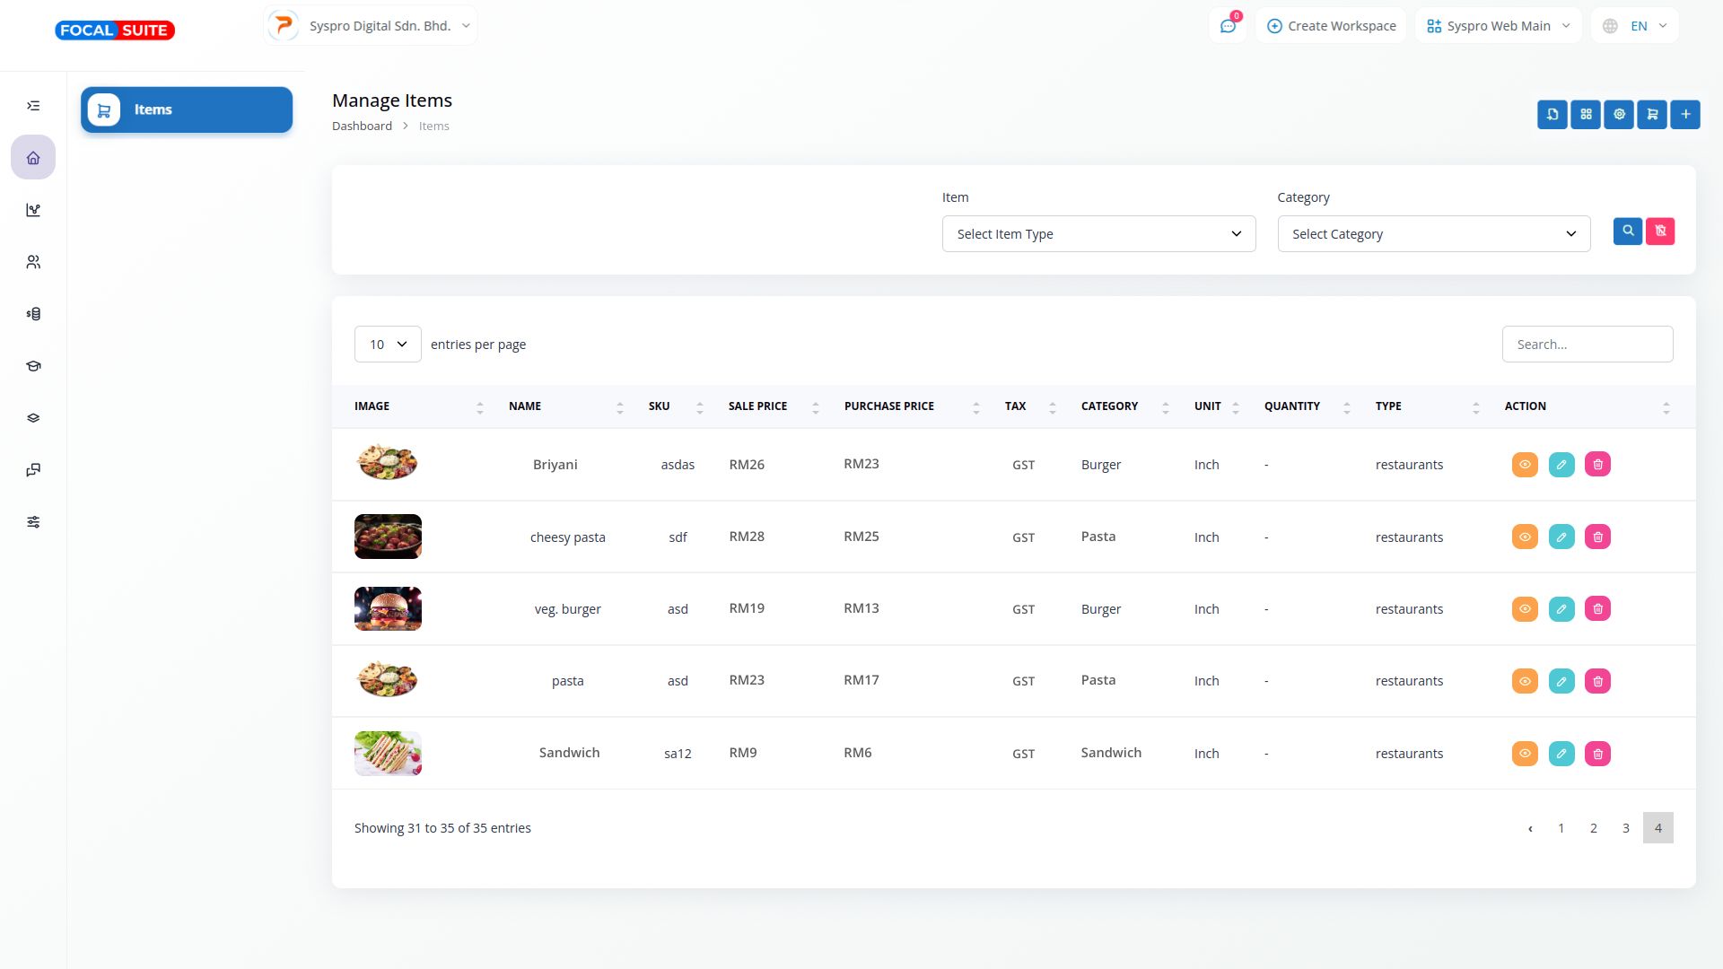Select the Items sidebar menu entry

pos(187,109)
